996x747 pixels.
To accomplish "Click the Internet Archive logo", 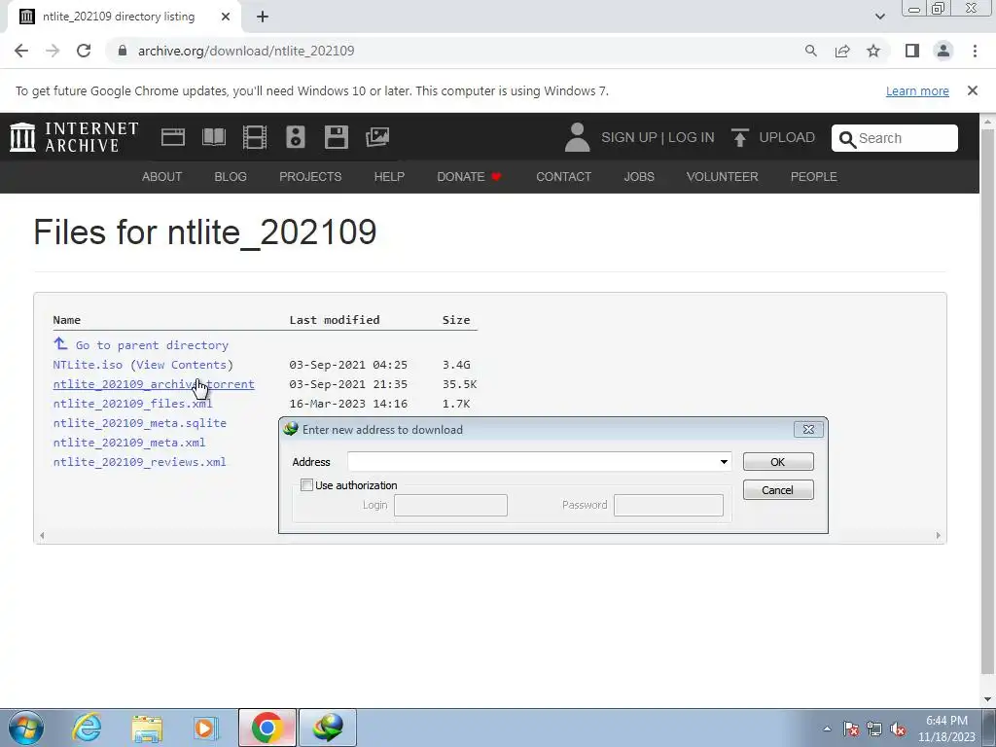I will 74,137.
